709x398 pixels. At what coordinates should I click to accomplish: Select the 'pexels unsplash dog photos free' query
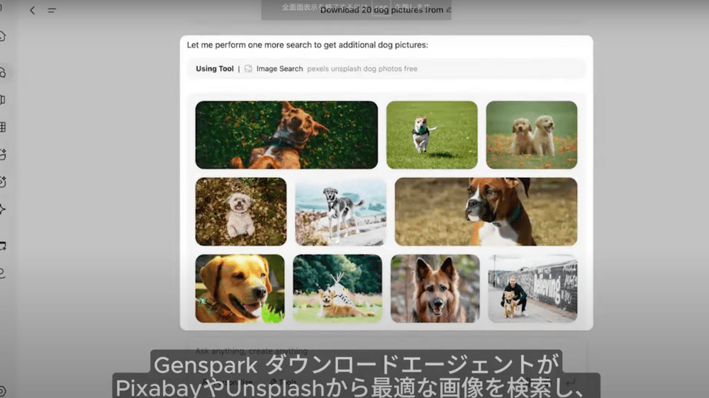pos(362,69)
